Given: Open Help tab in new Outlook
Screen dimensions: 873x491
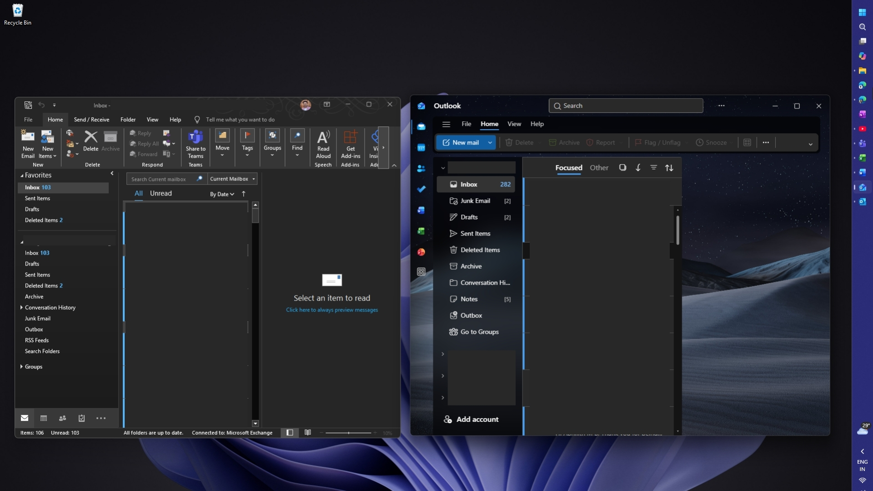Looking at the screenshot, I should 537,124.
